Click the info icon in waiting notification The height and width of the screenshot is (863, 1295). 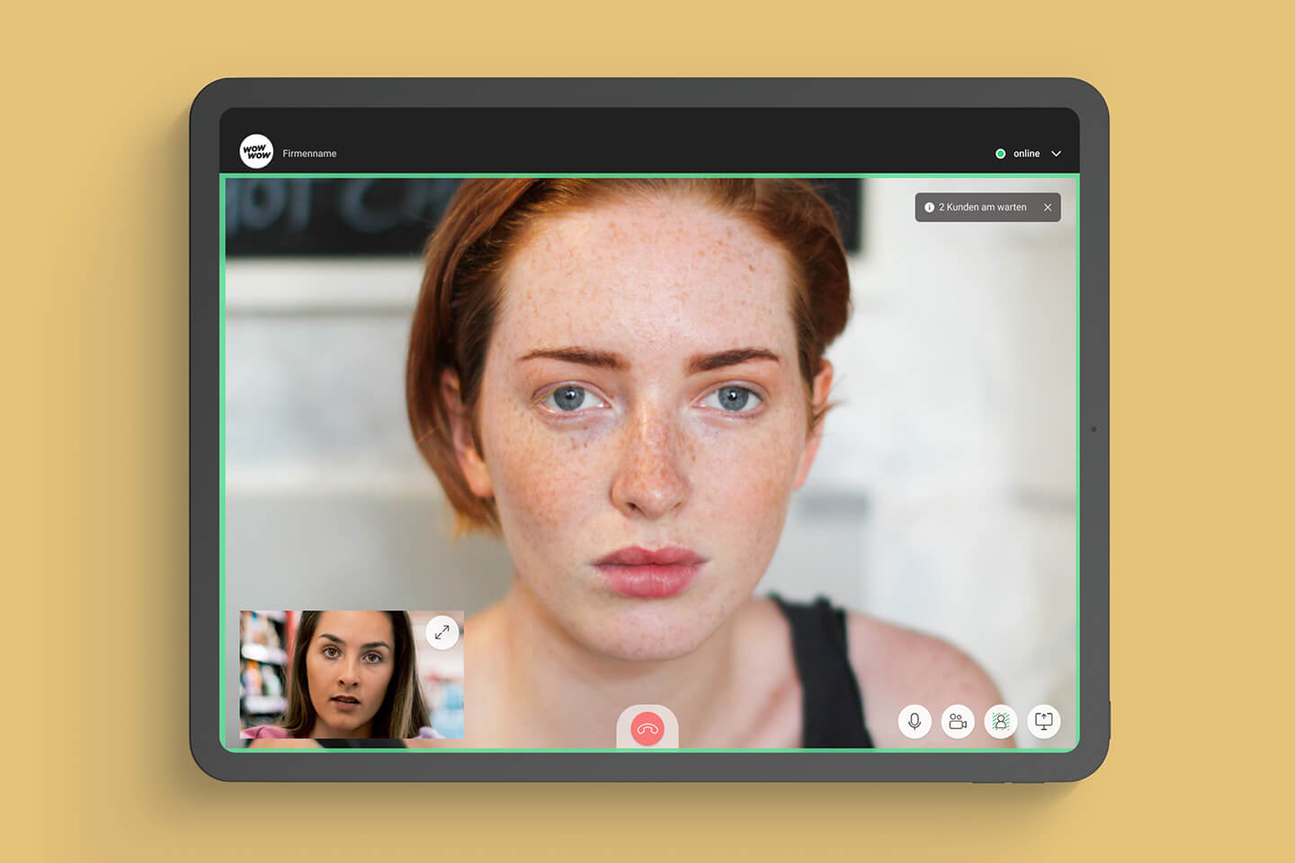pos(929,208)
